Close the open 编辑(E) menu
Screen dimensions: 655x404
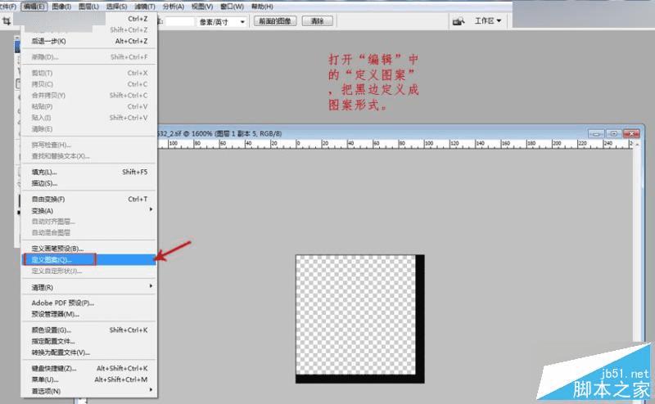point(34,7)
